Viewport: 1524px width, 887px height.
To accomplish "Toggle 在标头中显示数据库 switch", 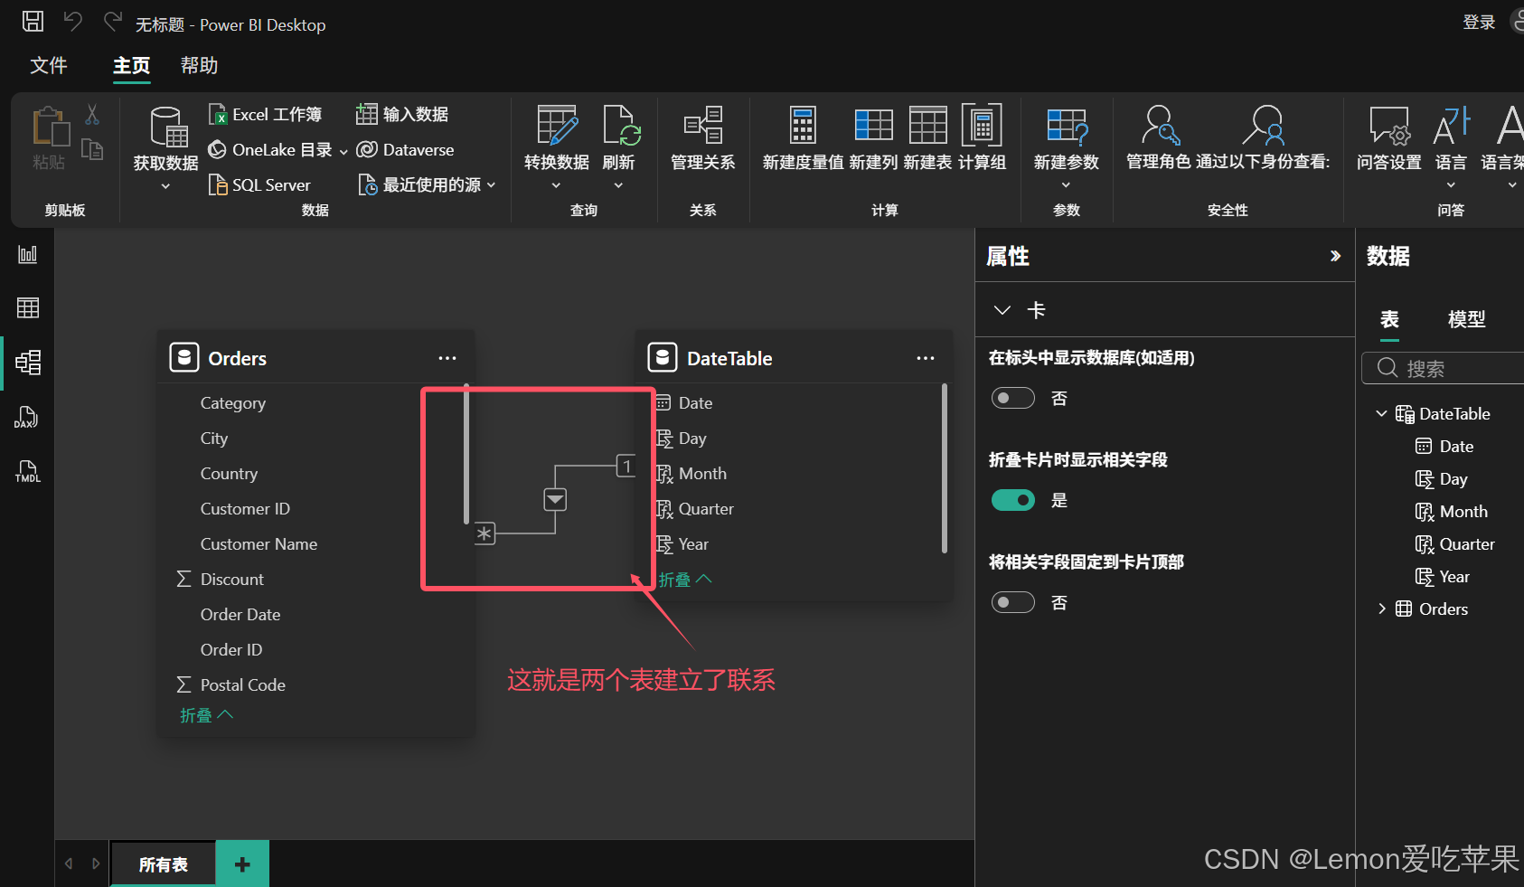I will [x=1013, y=398].
